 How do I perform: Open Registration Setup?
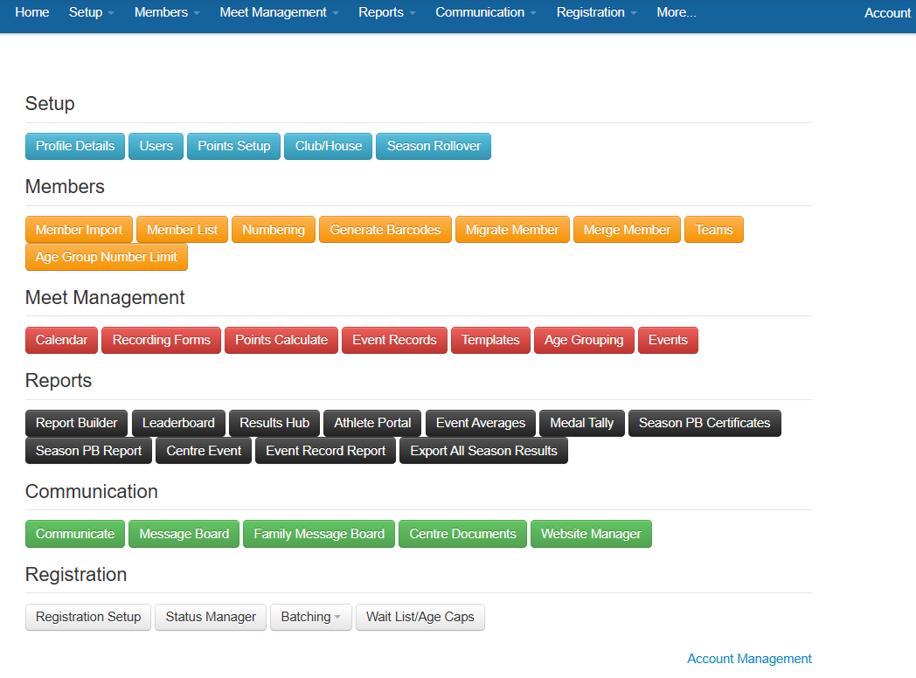[x=87, y=617]
